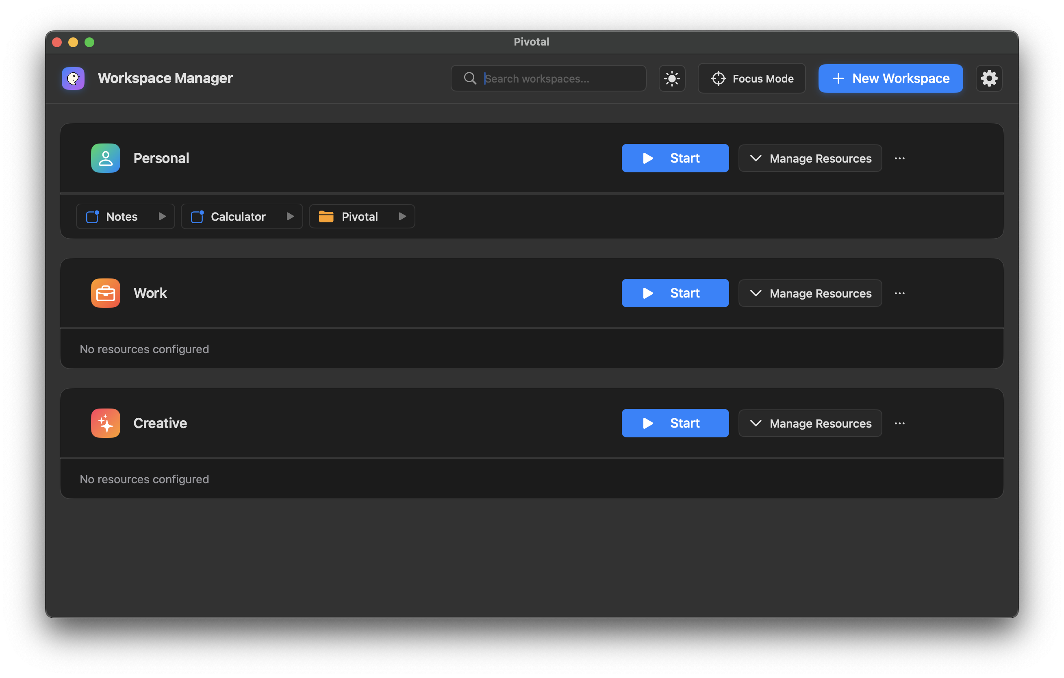Open settings via the gear icon

coord(989,78)
